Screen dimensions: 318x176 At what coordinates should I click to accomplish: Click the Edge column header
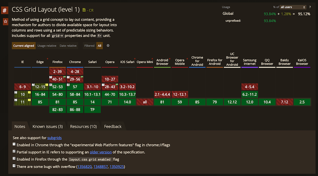(x=40, y=62)
